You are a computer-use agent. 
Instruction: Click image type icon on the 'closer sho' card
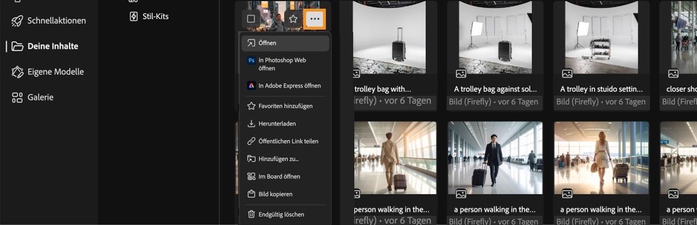tap(673, 74)
